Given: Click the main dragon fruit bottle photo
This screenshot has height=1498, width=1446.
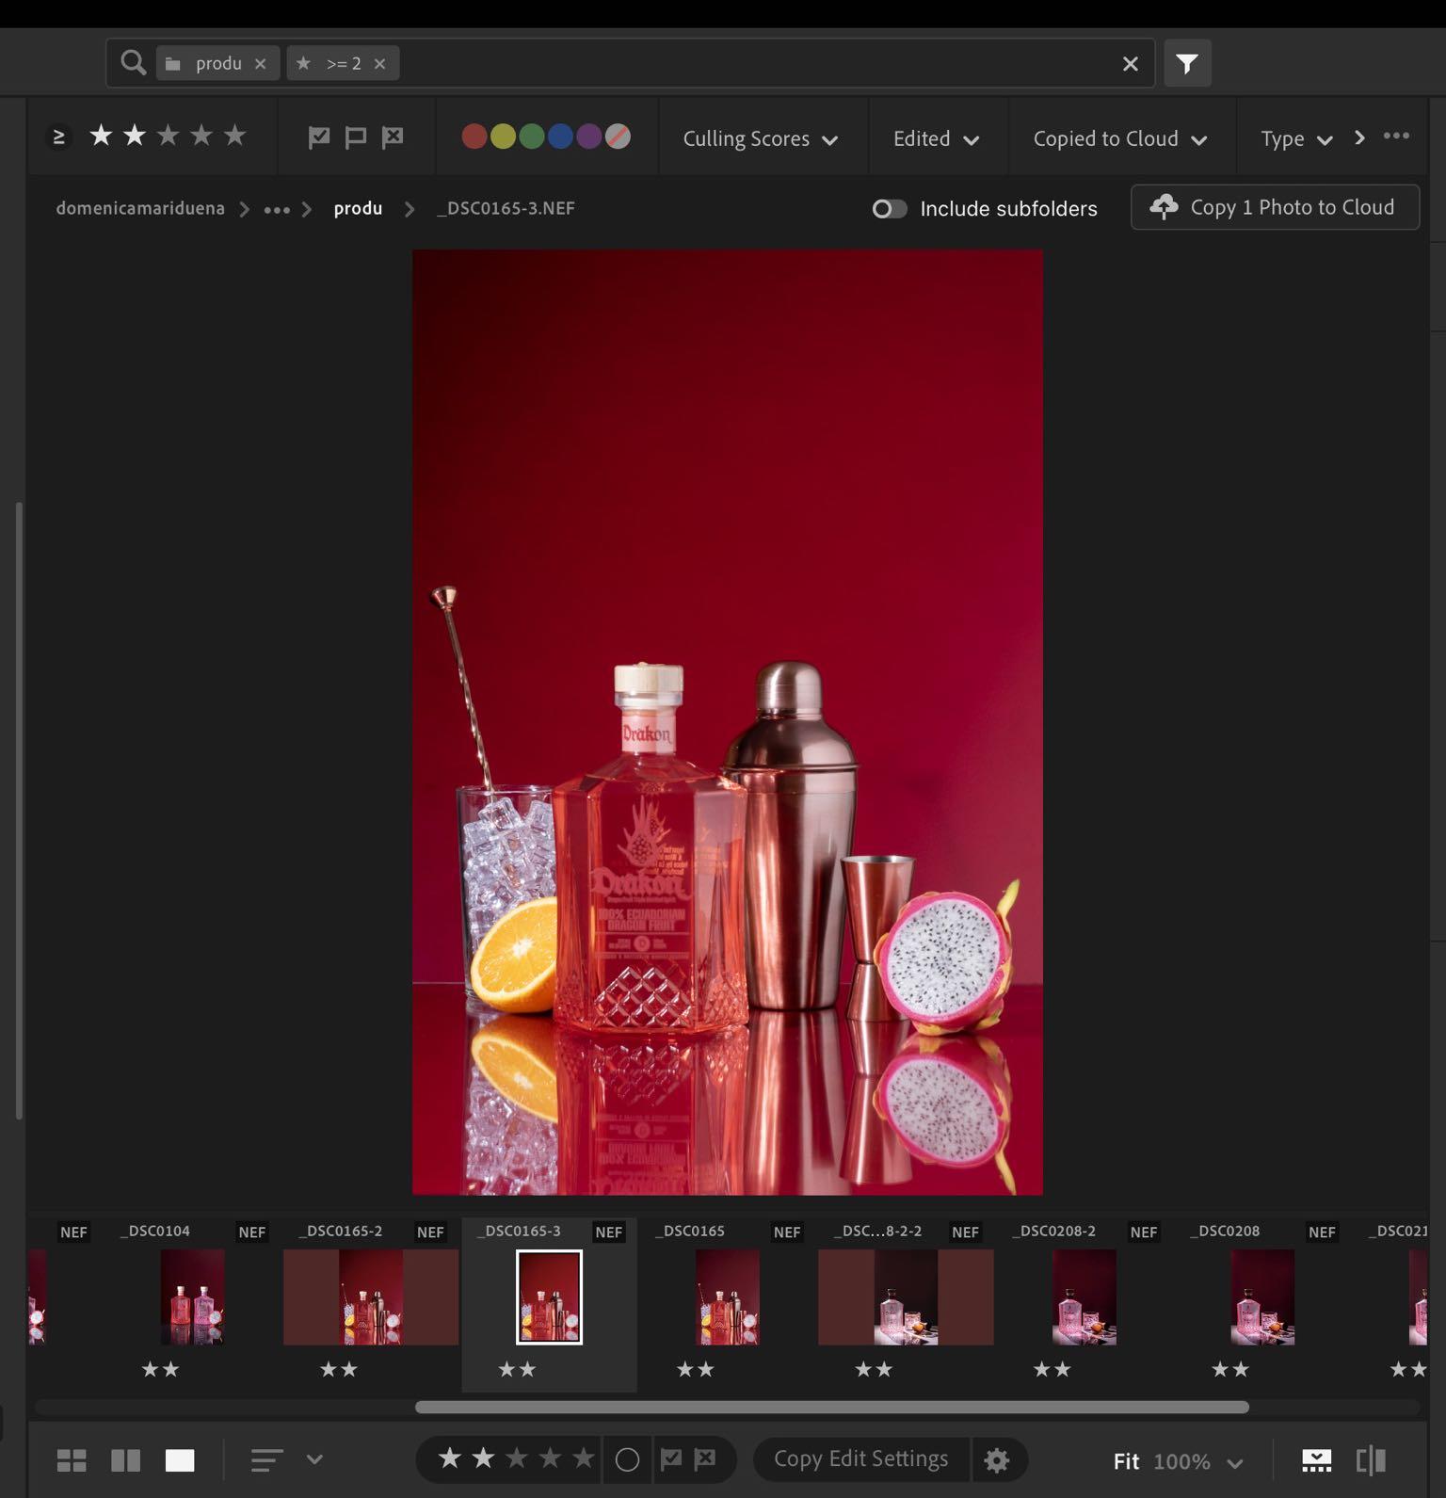Looking at the screenshot, I should point(727,722).
